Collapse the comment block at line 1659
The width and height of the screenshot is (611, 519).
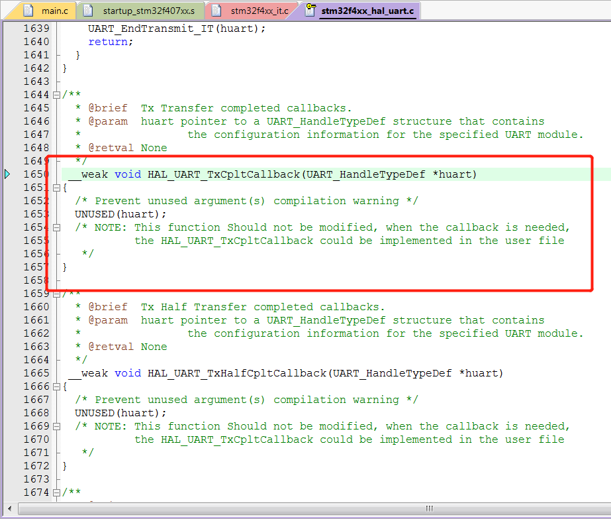click(x=56, y=294)
